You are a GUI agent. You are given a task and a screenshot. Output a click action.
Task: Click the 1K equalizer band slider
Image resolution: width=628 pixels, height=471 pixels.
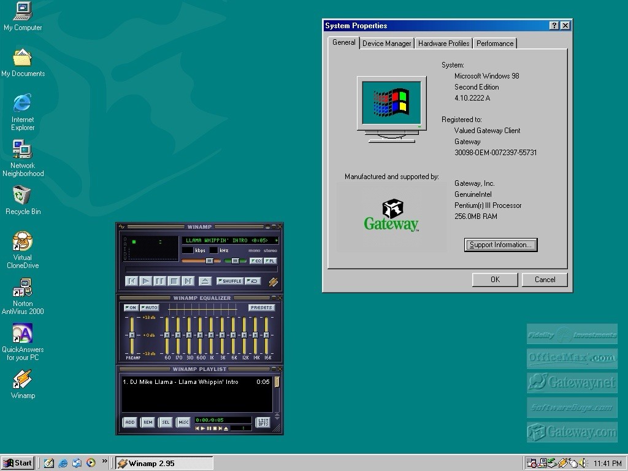pyautogui.click(x=211, y=335)
